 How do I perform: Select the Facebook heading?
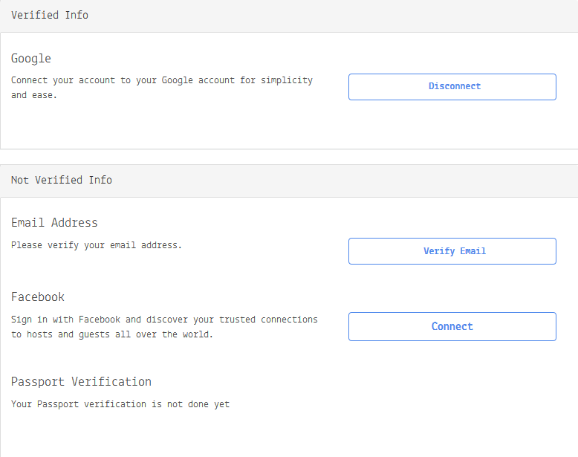point(38,297)
